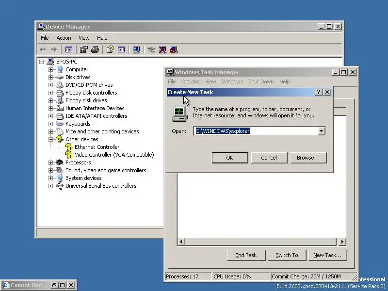This screenshot has height=291, width=388.
Task: Toggle the Show/Hide Console Tree toolbar icon
Action: click(x=68, y=50)
